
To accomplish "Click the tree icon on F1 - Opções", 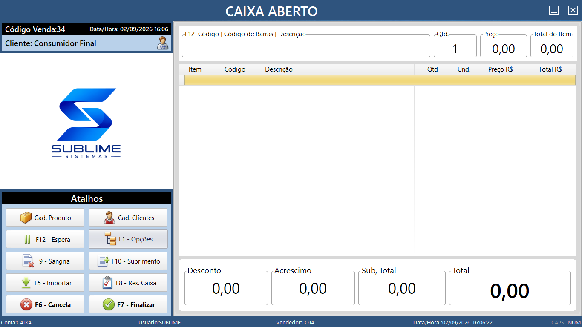I will (110, 239).
